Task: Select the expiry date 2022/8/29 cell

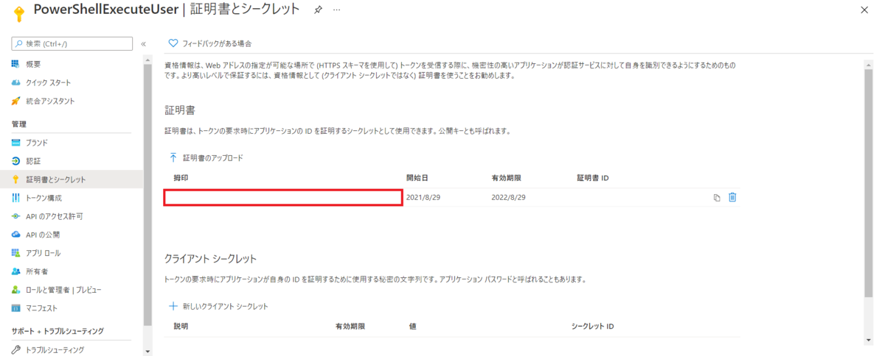Action: tap(509, 197)
